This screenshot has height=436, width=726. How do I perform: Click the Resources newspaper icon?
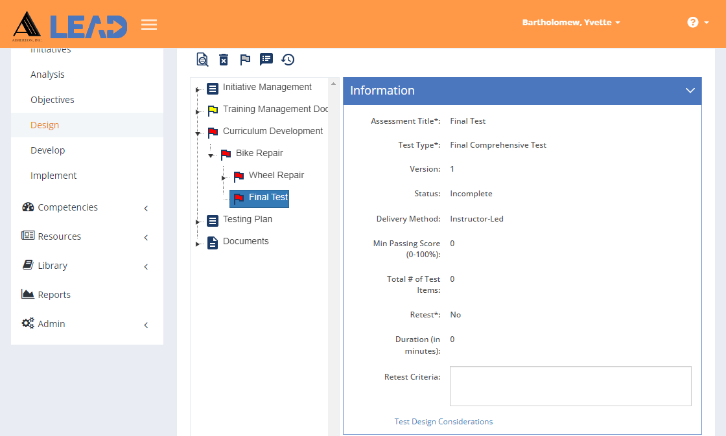28,235
